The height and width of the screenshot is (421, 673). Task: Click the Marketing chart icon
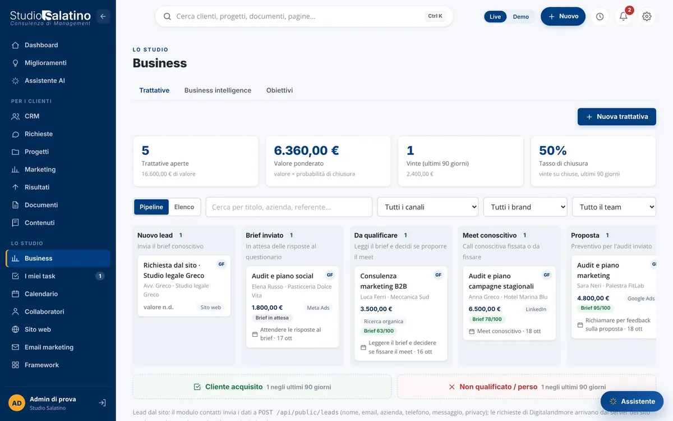click(16, 170)
